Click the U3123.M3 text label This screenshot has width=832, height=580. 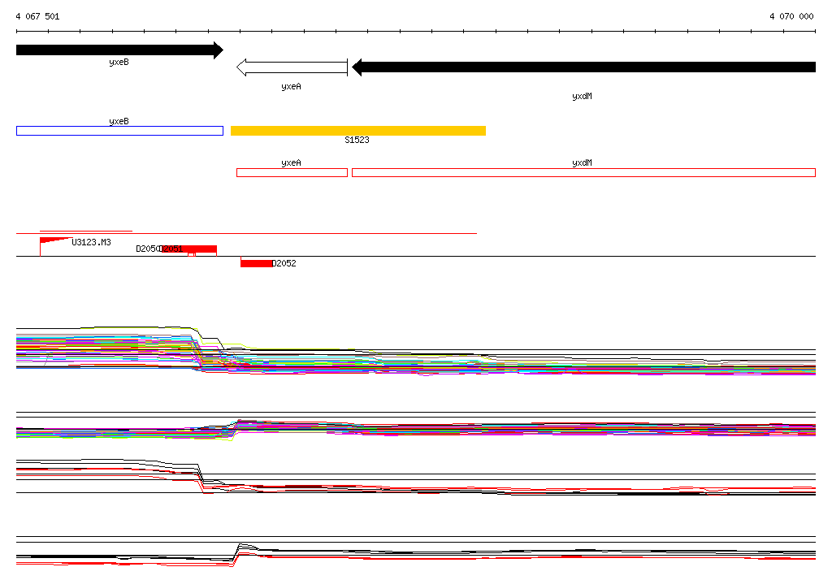pyautogui.click(x=91, y=242)
